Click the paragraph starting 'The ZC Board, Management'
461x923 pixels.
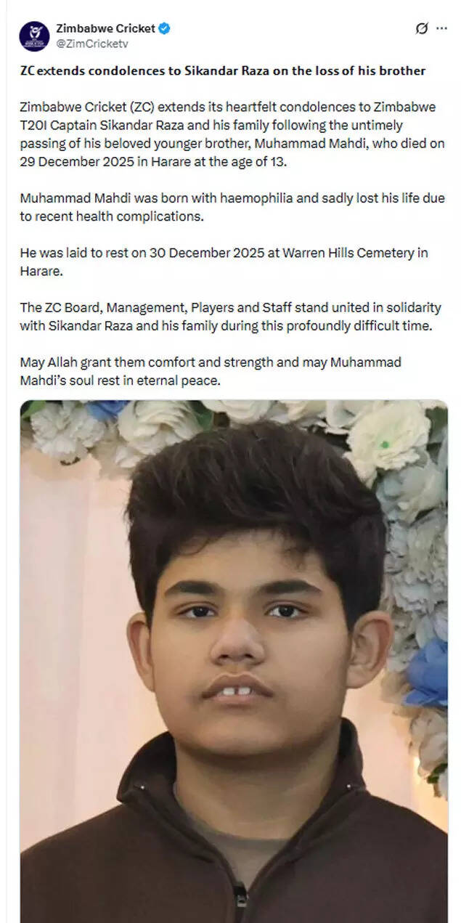(x=230, y=316)
